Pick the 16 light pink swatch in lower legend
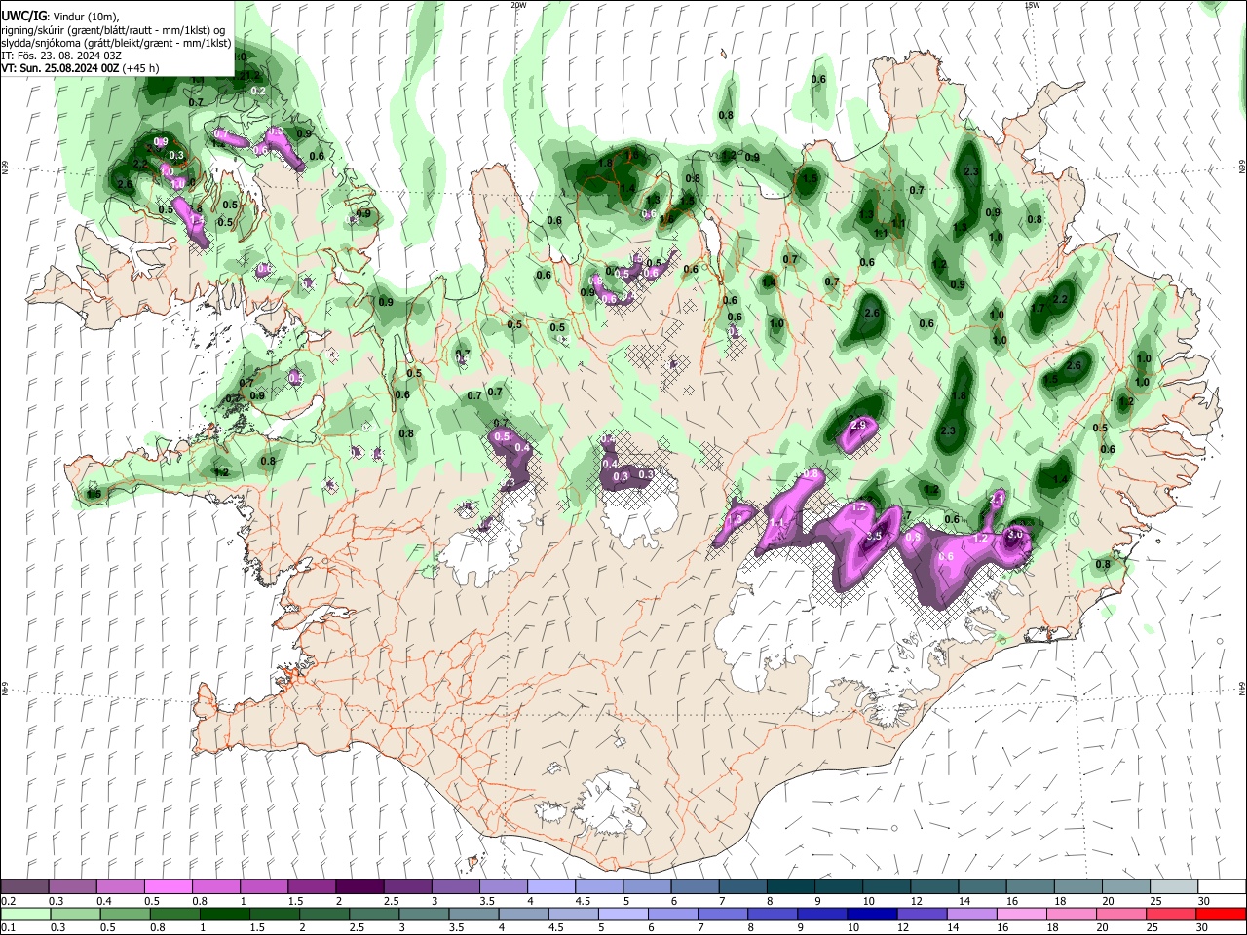 1021,914
